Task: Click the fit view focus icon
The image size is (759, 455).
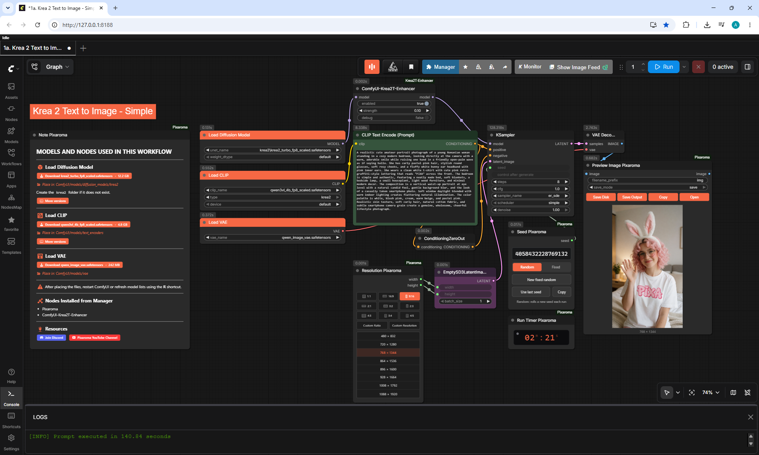Action: coord(692,393)
